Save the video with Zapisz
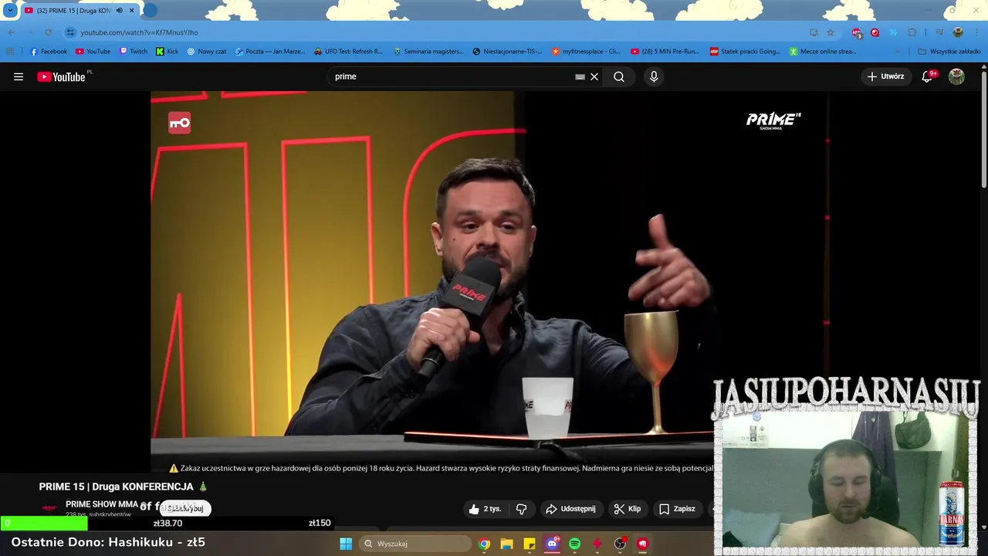The width and height of the screenshot is (988, 556). pos(678,509)
